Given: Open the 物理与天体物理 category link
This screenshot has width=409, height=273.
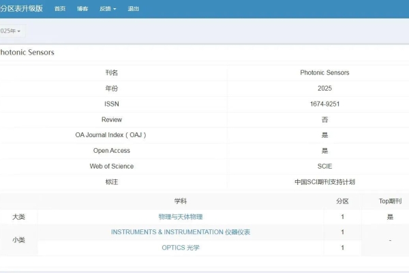Looking at the screenshot, I should (181, 216).
